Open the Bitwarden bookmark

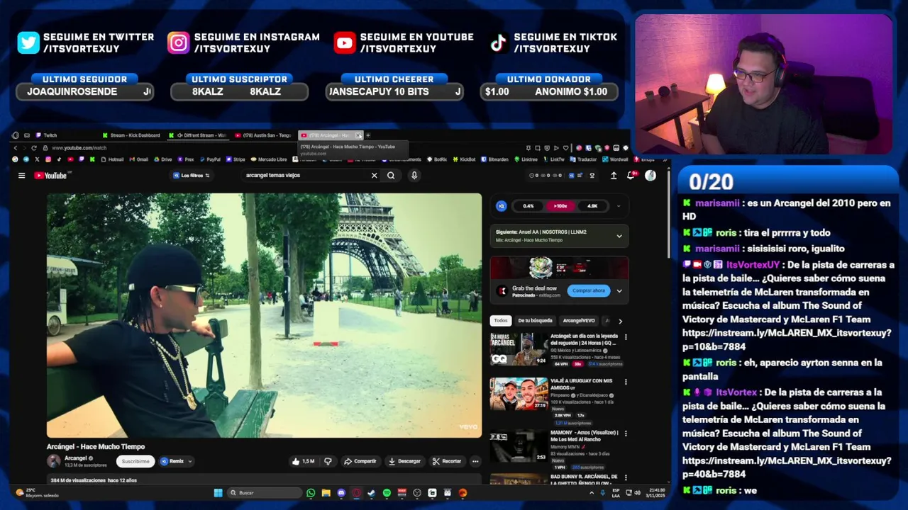click(494, 159)
